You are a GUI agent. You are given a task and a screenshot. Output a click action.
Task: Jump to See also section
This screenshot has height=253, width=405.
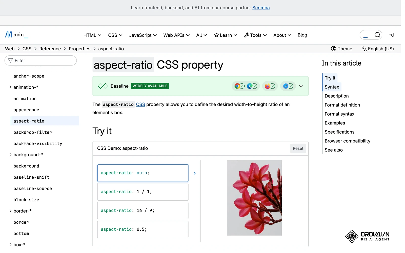click(x=334, y=150)
